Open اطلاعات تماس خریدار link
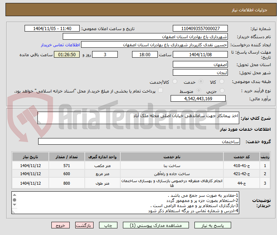This screenshot has width=277, height=235. point(61,45)
